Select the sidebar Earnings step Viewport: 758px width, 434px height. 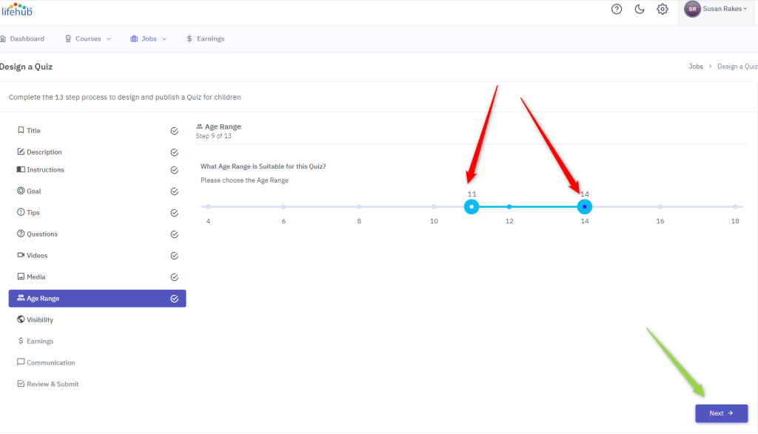(97, 342)
